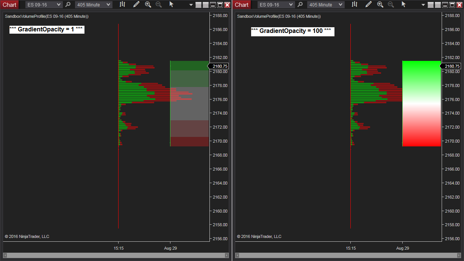The height and width of the screenshot is (261, 464).
Task: Zoom in on the GradientOpacity = 1 chart
Action: click(148, 5)
